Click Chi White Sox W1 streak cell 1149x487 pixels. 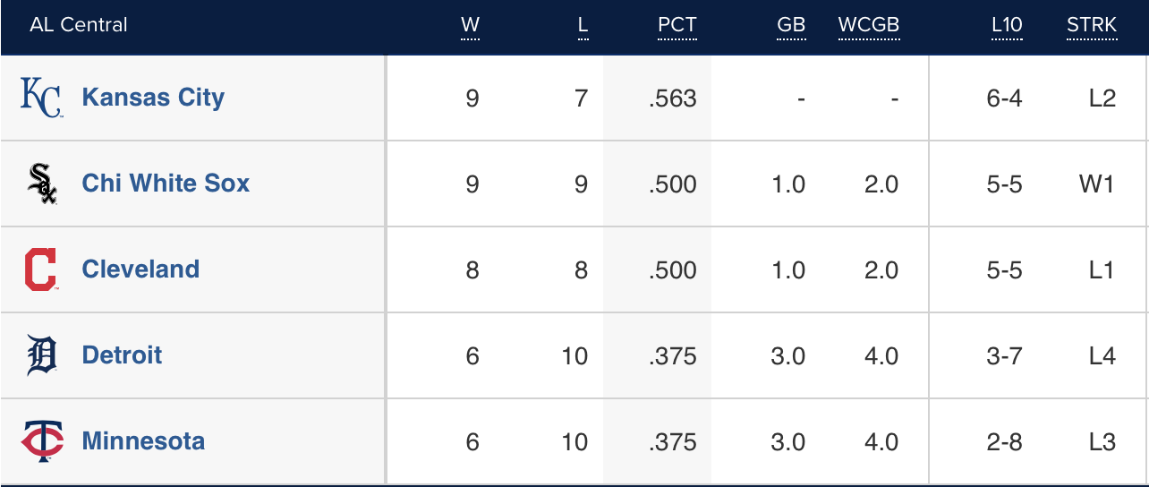1097,184
